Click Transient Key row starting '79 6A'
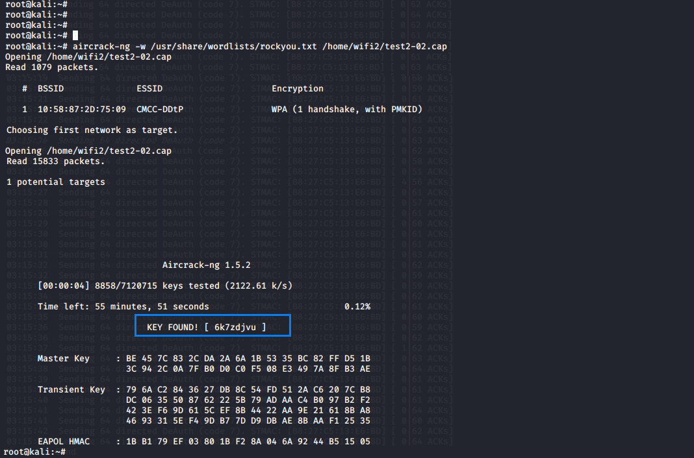This screenshot has width=694, height=458. click(x=248, y=389)
